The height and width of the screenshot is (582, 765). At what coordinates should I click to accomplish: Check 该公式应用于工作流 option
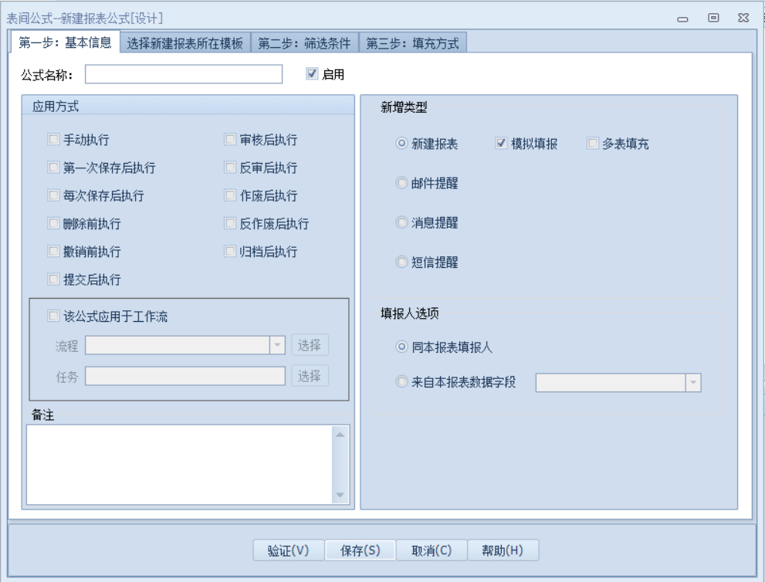(x=53, y=315)
